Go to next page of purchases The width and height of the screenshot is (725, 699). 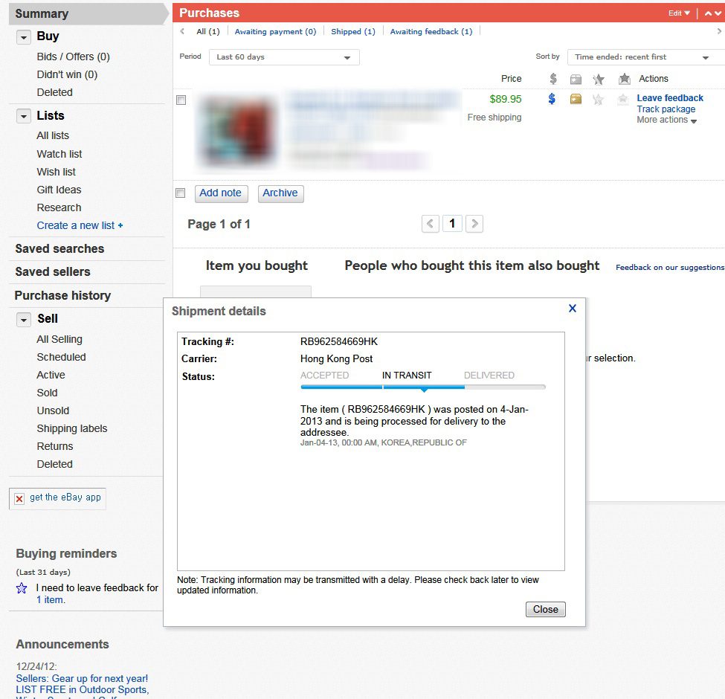(x=474, y=224)
